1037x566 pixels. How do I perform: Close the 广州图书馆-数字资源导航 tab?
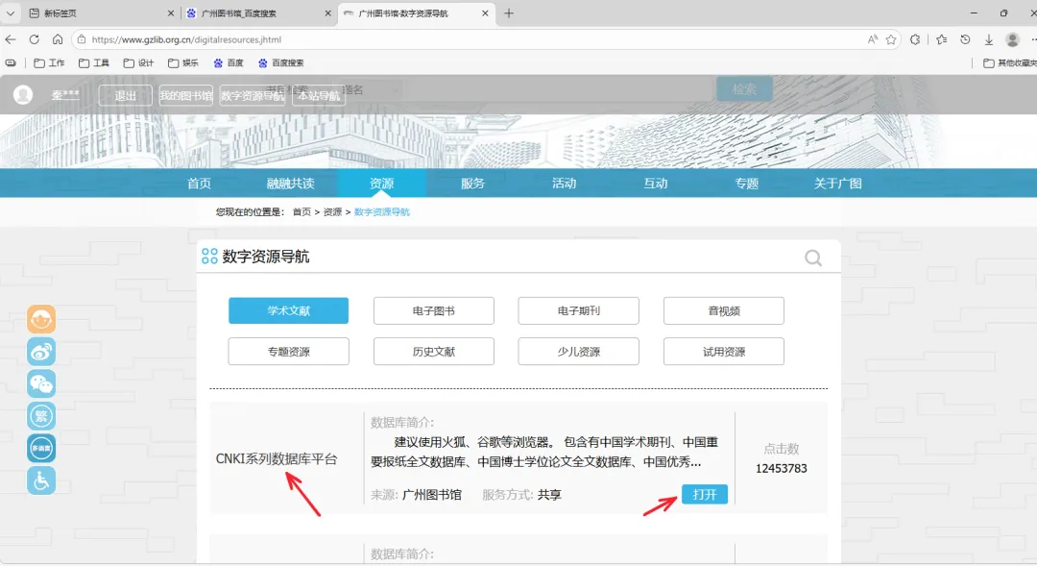[x=486, y=13]
